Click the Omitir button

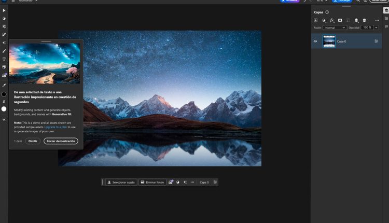click(33, 141)
